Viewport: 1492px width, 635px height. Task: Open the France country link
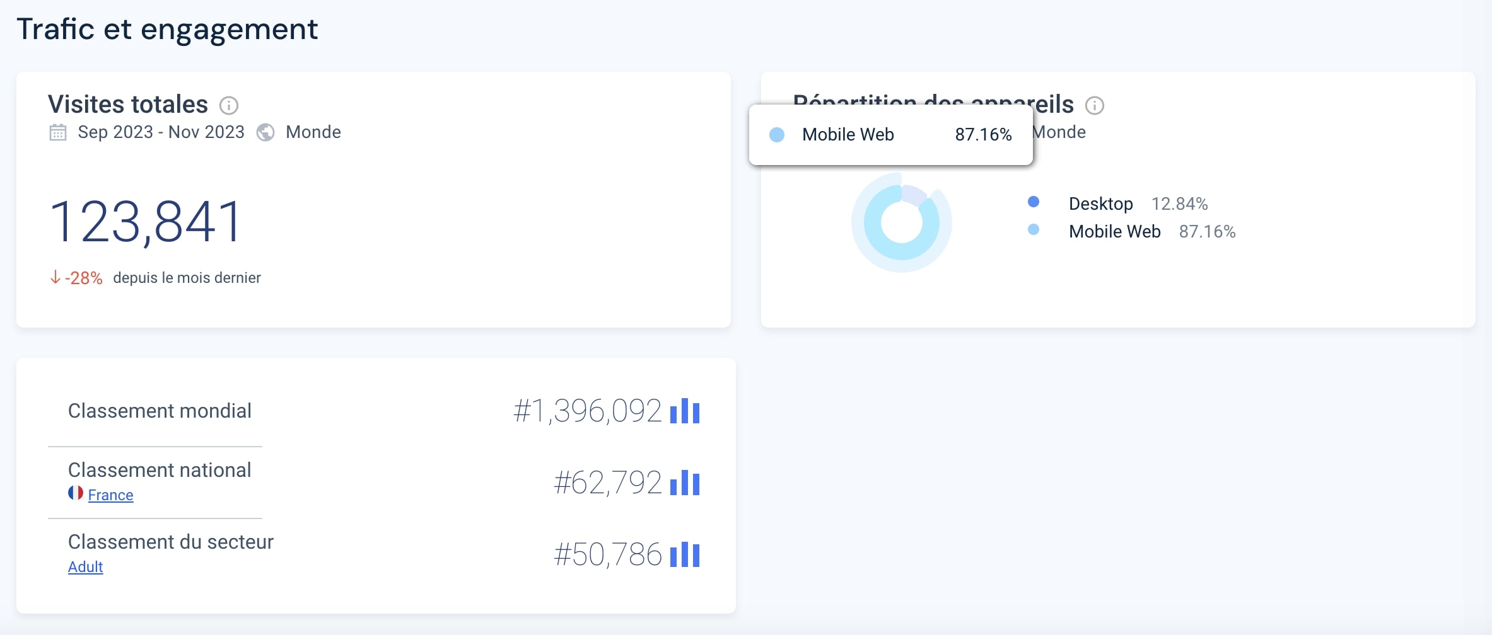pos(111,495)
